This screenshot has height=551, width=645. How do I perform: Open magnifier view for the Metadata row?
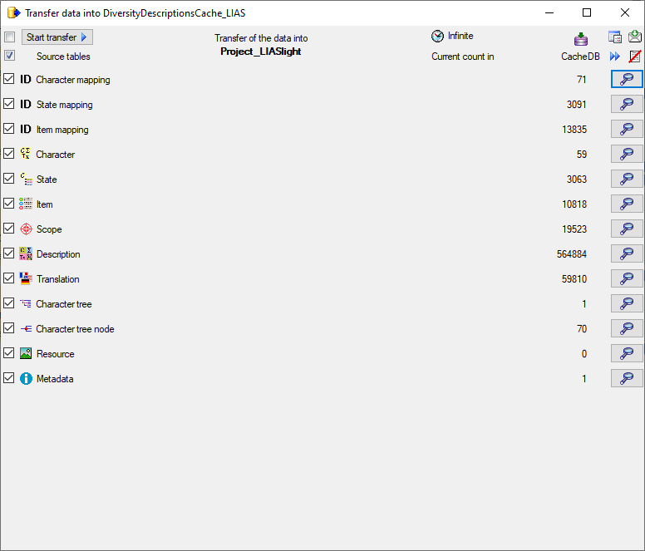click(x=627, y=378)
